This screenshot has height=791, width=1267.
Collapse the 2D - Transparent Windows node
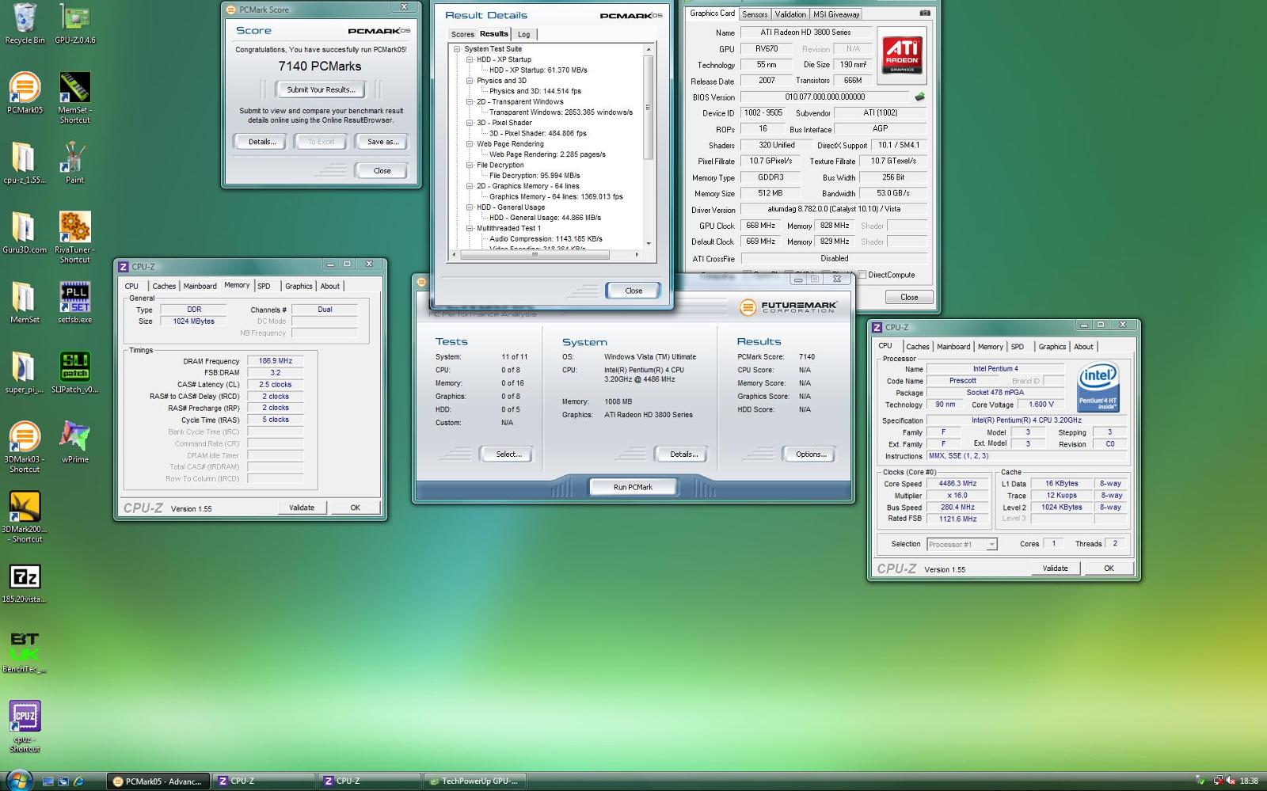point(470,101)
